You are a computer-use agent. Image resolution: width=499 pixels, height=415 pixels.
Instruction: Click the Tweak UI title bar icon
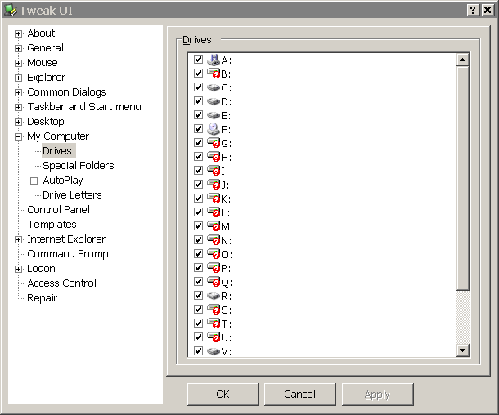10,10
